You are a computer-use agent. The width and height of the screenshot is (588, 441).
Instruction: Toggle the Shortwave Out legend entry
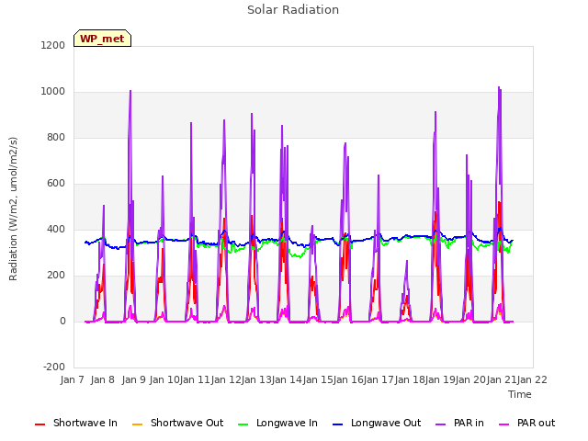[x=177, y=423]
